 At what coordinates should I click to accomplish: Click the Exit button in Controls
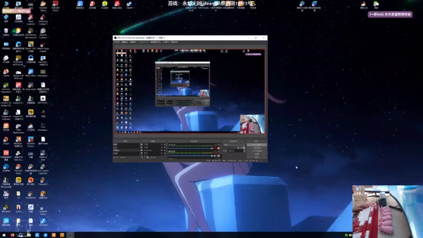(257, 157)
